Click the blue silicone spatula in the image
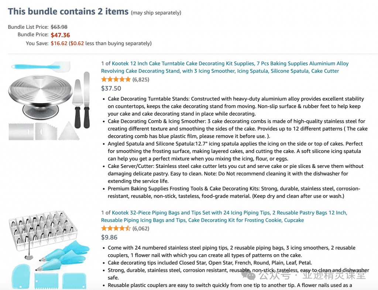This screenshot has width=378, height=290. coord(41,67)
